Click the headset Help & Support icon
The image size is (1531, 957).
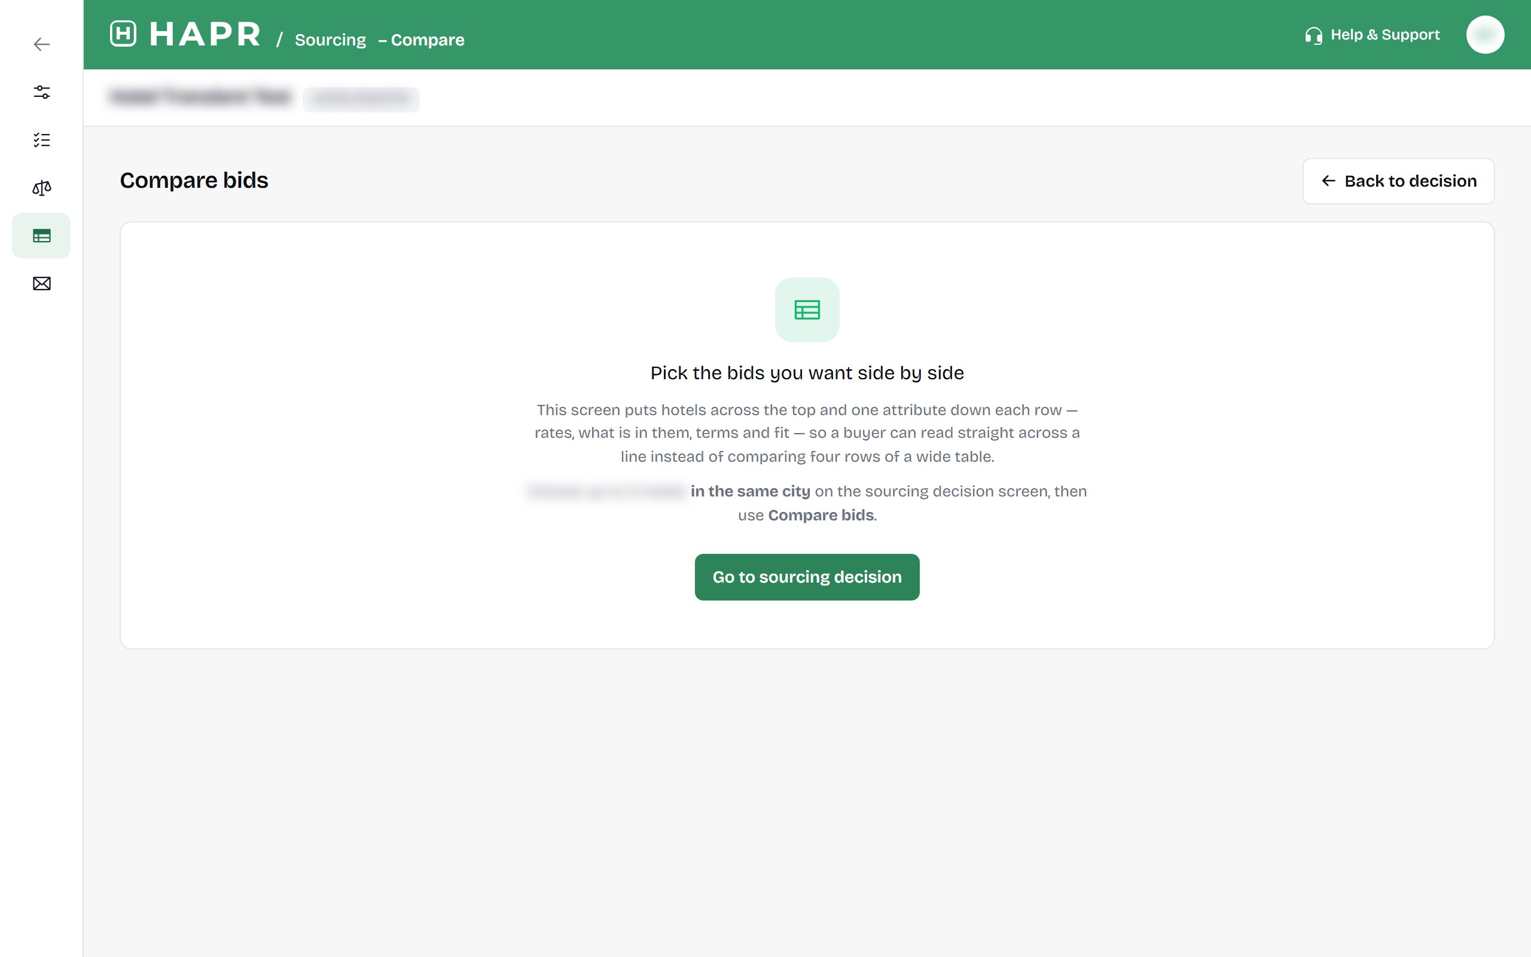pos(1313,35)
